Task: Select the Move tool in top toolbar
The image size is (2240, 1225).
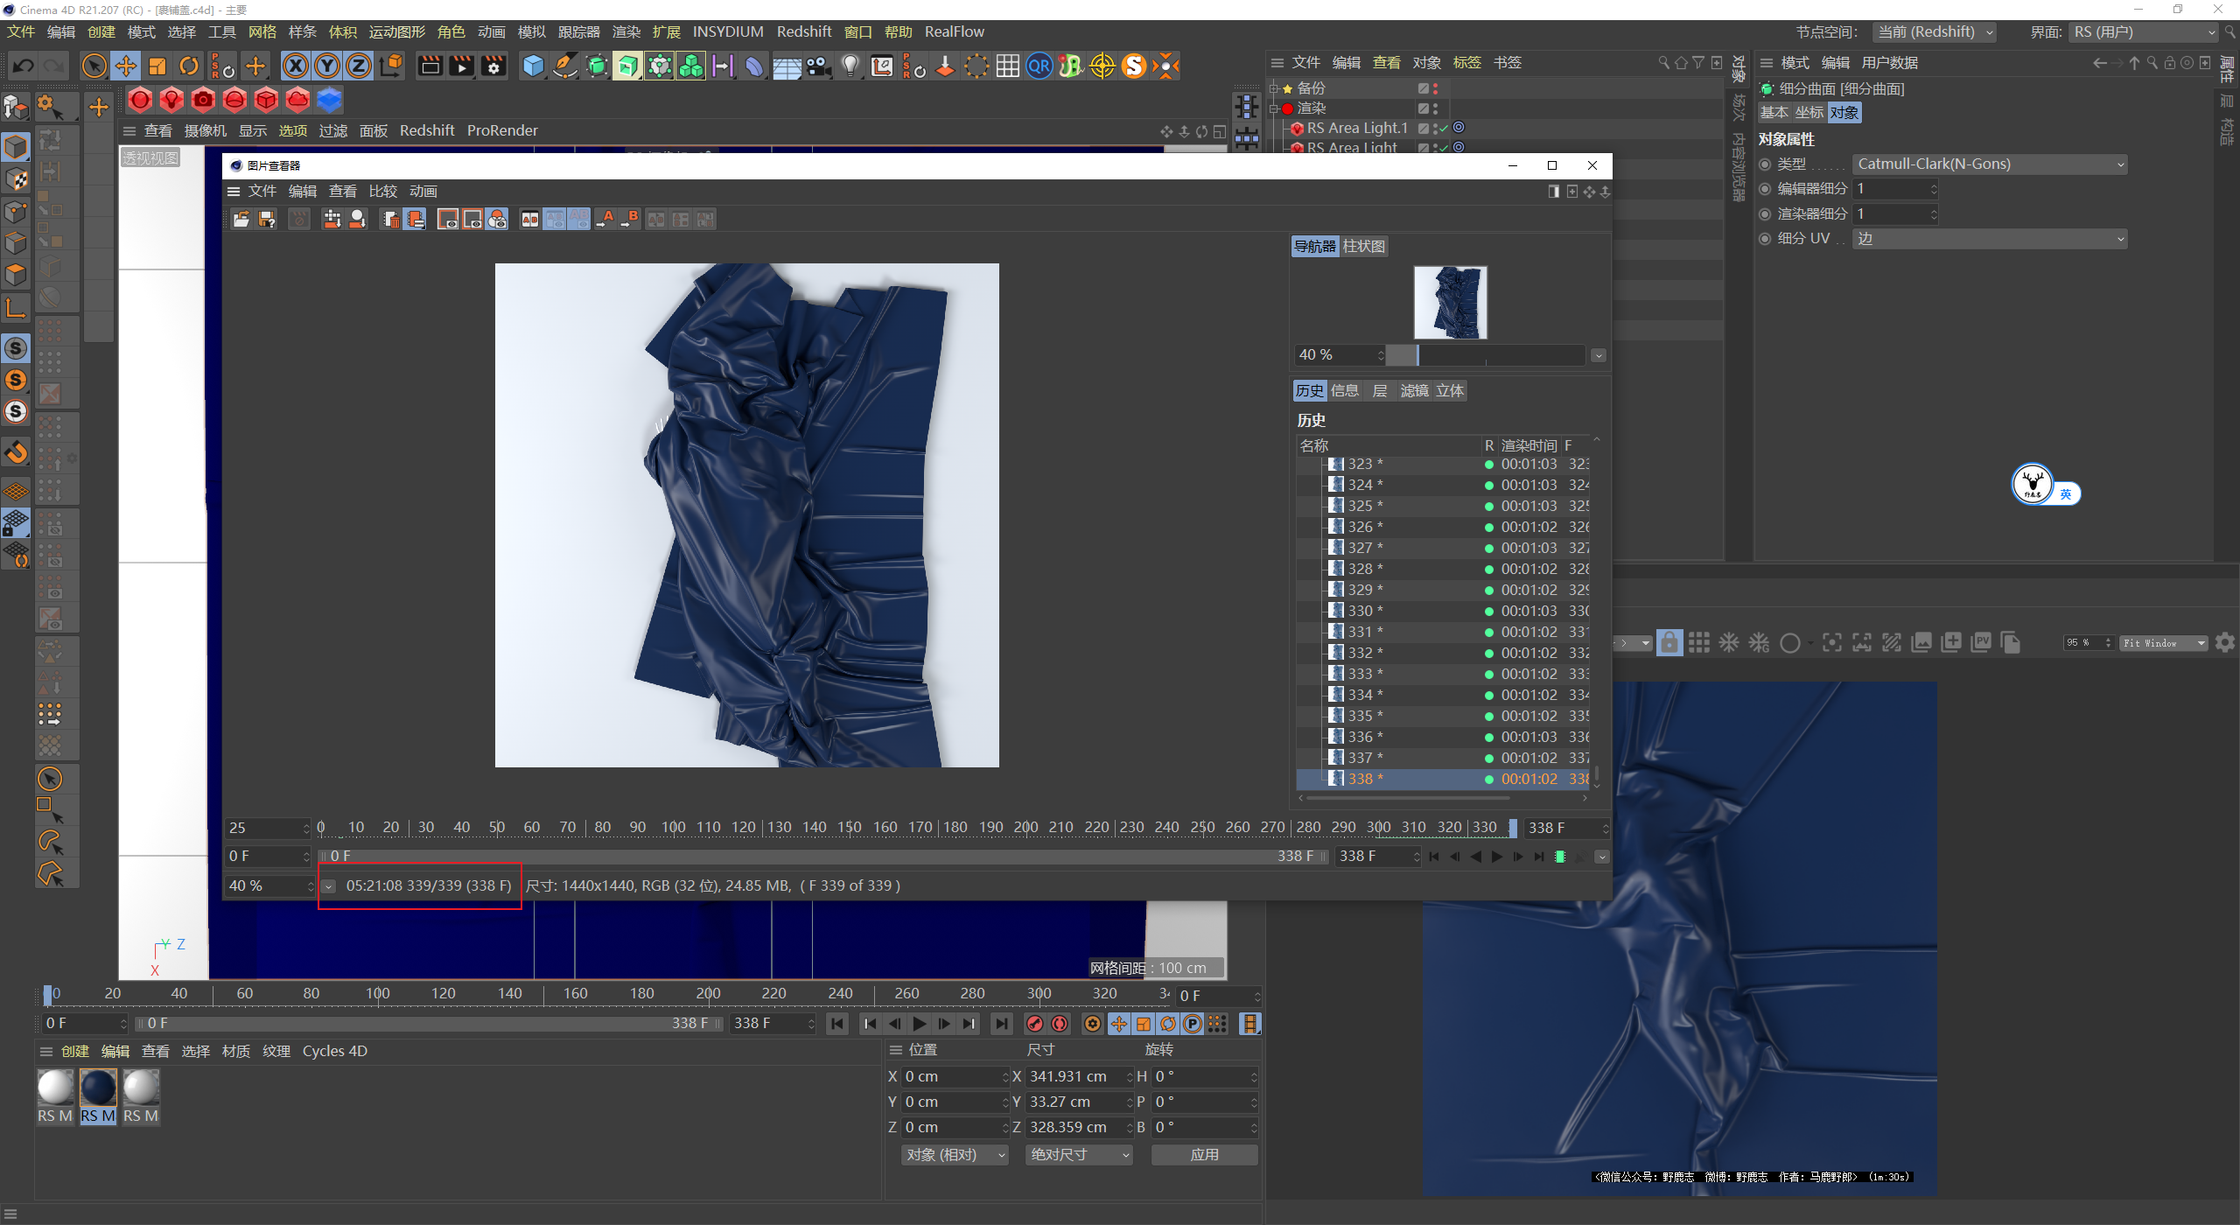Action: (x=126, y=66)
